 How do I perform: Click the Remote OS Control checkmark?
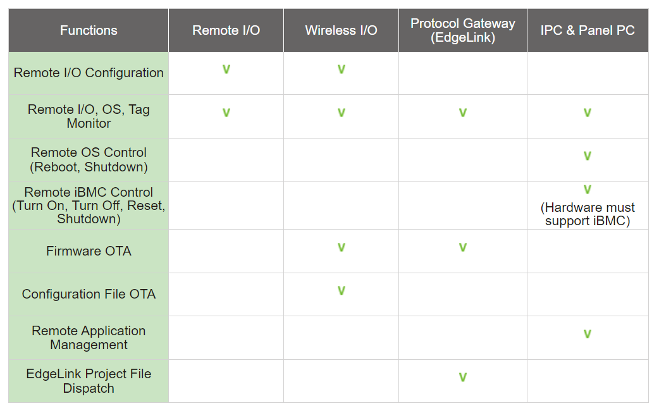pos(587,156)
